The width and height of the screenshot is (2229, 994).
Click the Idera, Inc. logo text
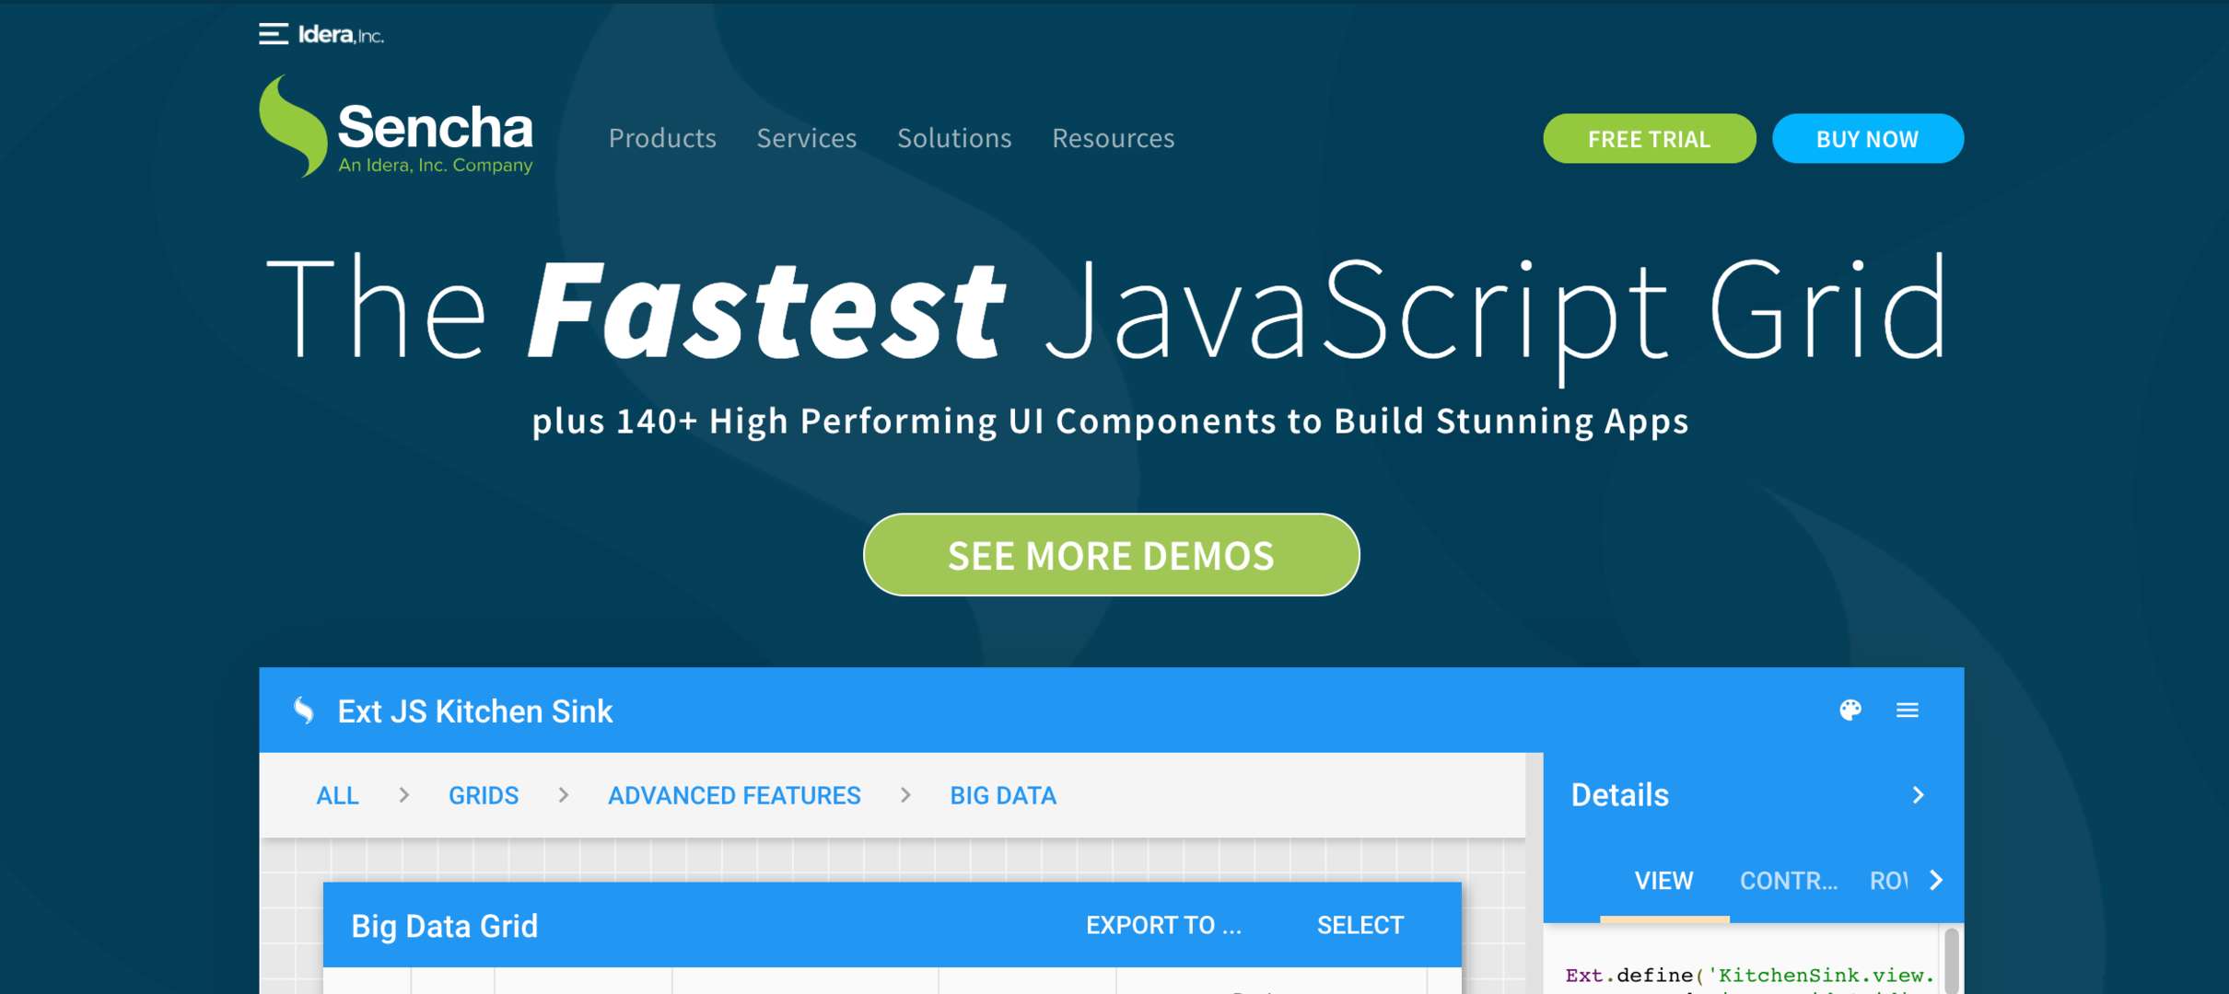[x=341, y=35]
